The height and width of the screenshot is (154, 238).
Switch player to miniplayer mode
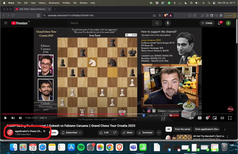[x=215, y=118]
